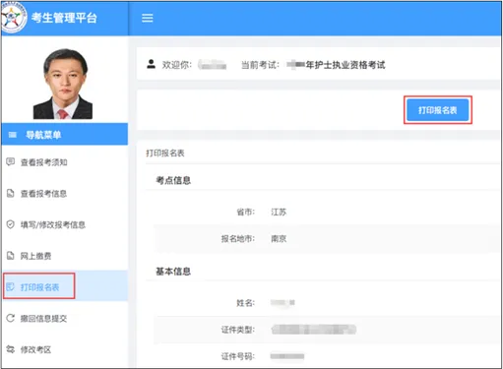Click the candidate ID photo
Screen dimensions: 503x369
point(63,84)
